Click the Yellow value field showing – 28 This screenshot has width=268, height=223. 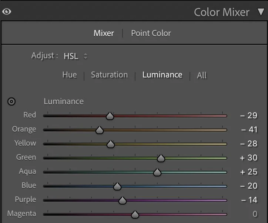coord(249,144)
